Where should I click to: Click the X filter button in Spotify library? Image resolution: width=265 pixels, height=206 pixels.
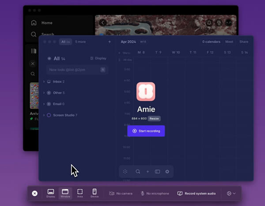(33, 64)
